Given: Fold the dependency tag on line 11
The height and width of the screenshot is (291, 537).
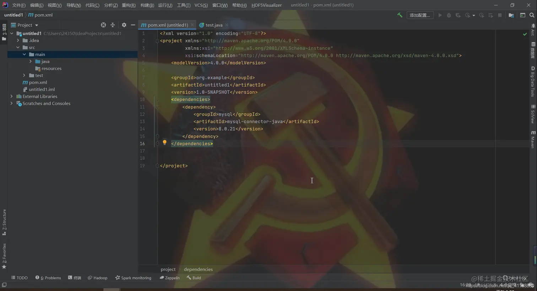Looking at the screenshot, I should (157, 107).
